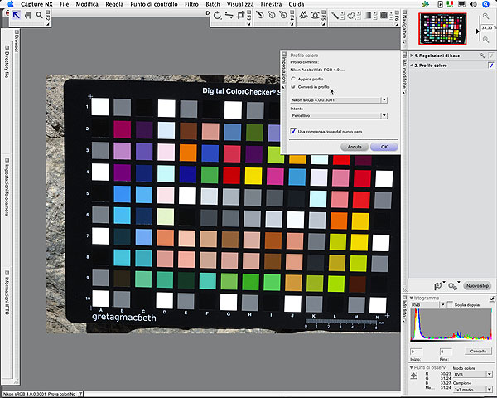Select the hand pan tool

point(28,15)
